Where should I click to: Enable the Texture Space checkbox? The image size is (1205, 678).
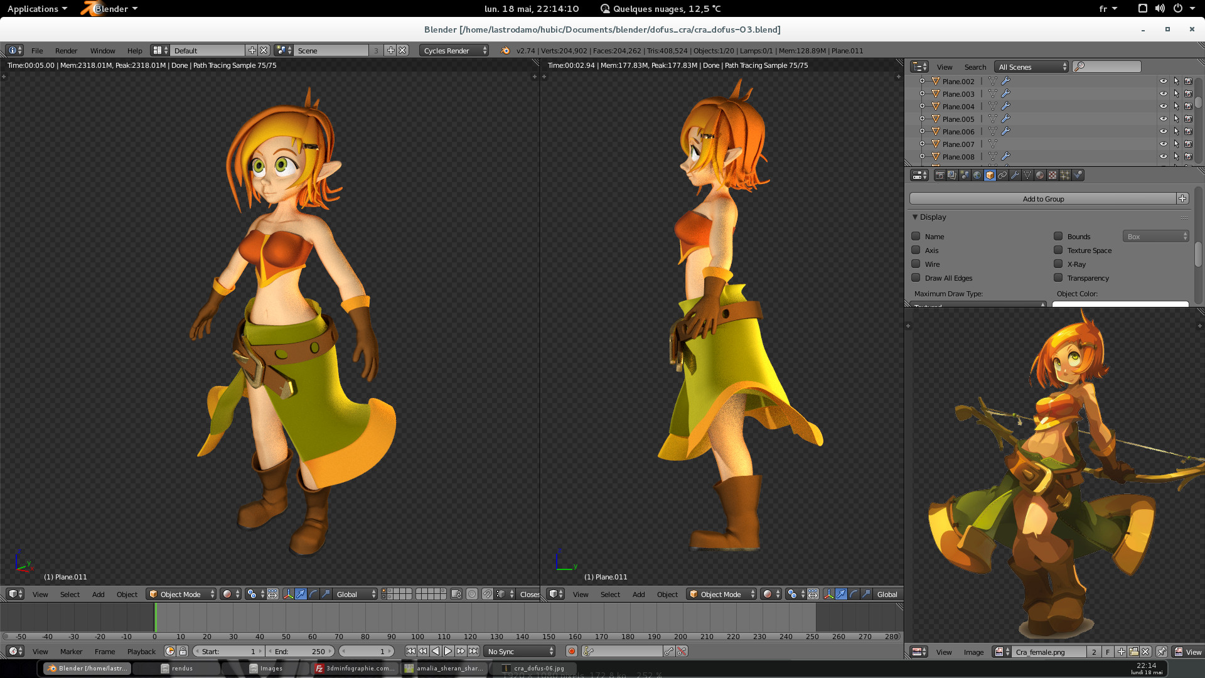click(1058, 250)
